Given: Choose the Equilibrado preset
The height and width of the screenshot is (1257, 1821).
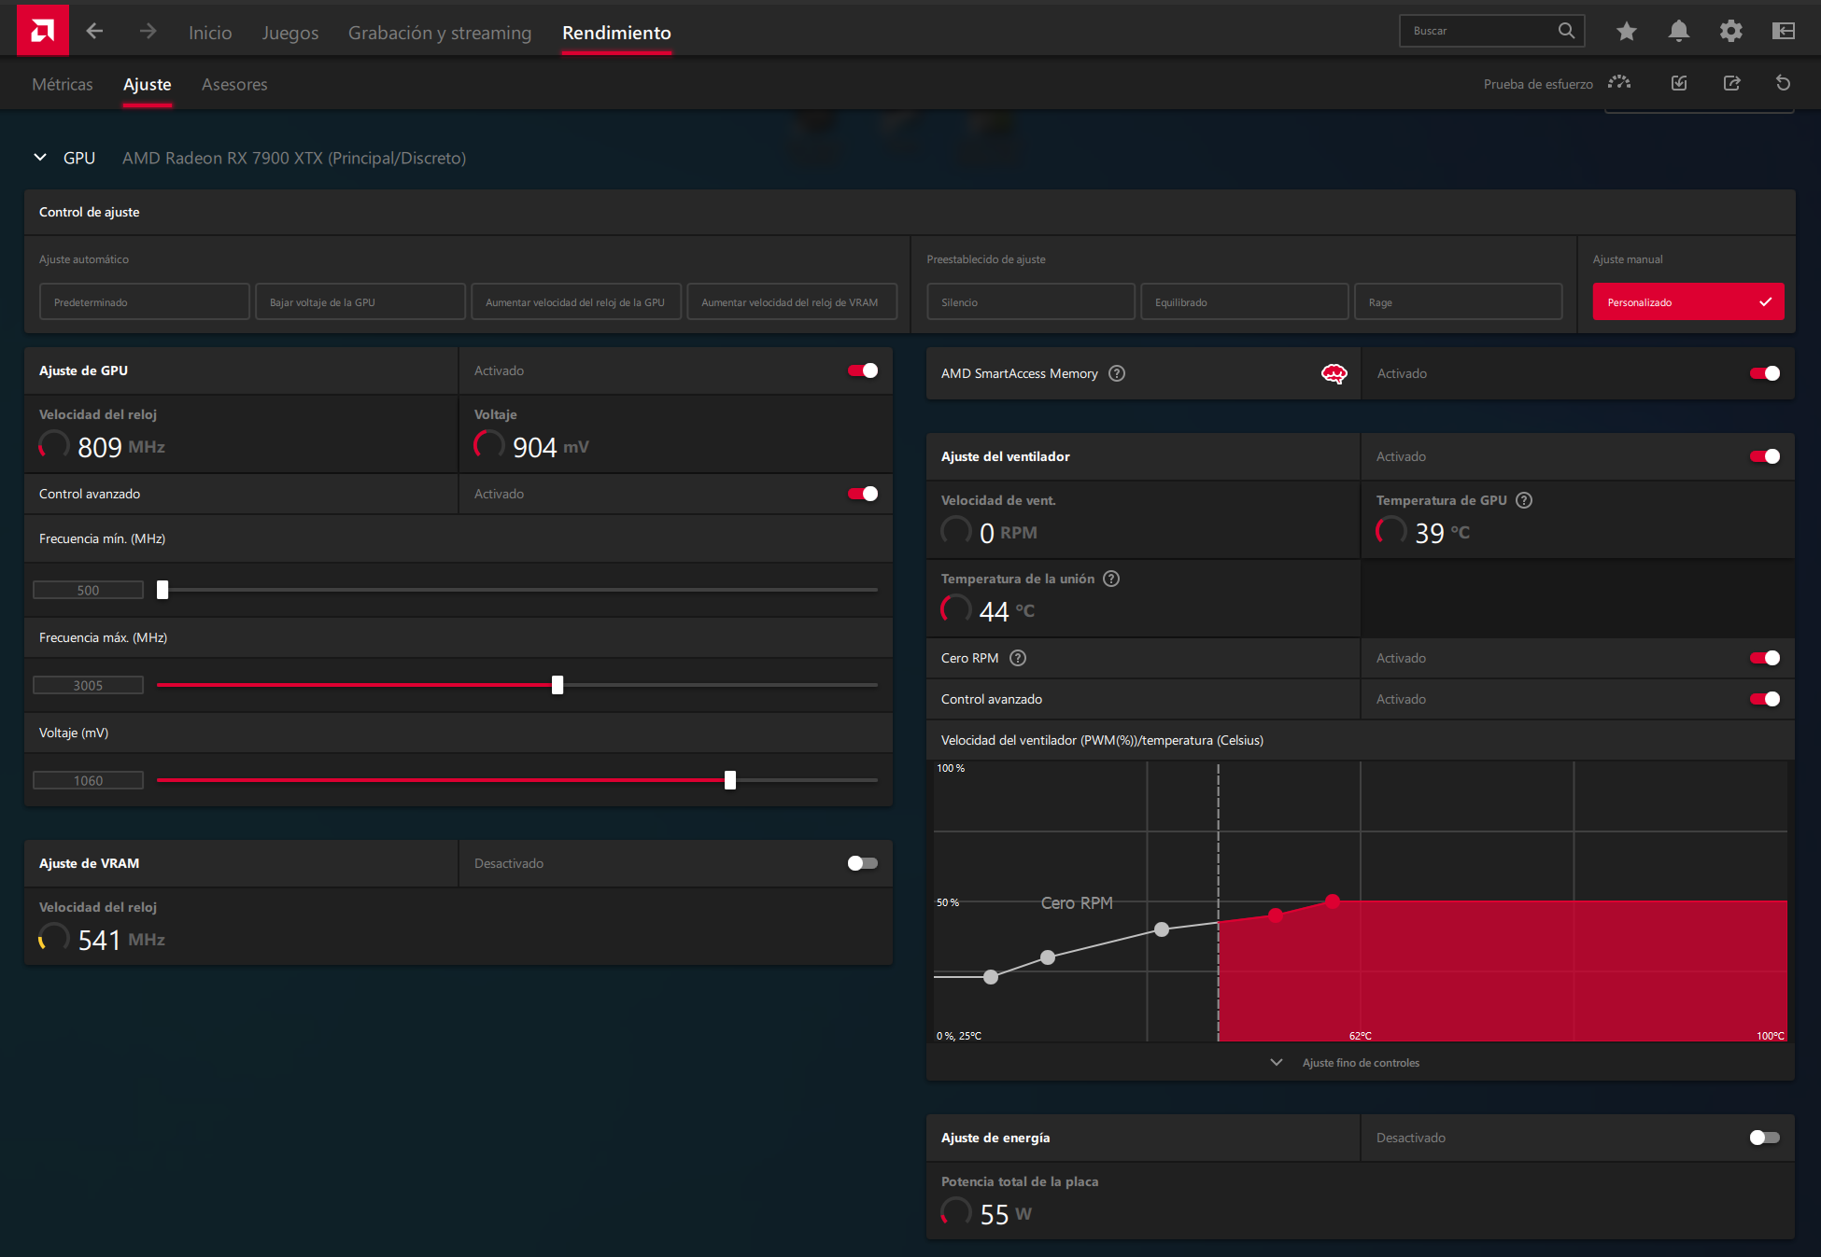Looking at the screenshot, I should tap(1245, 302).
